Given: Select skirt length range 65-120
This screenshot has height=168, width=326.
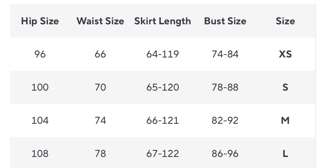Looking at the screenshot, I should (x=163, y=87).
